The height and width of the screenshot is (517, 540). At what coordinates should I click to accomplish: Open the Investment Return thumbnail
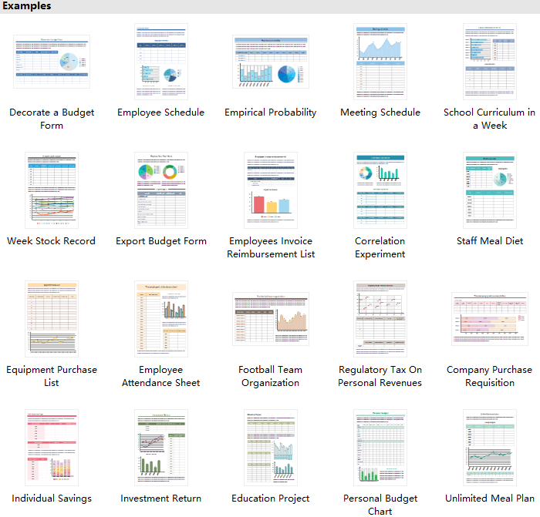[x=161, y=448]
